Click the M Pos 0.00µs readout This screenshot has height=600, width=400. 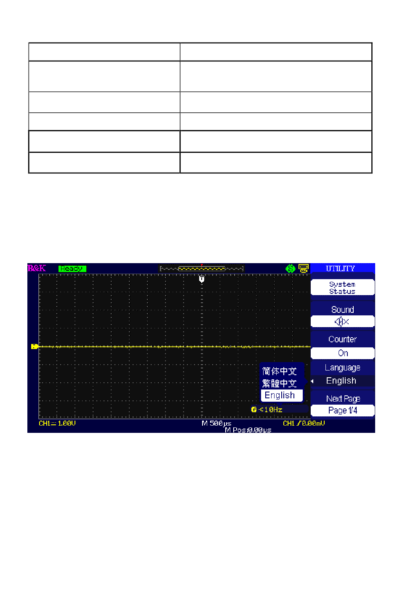(248, 430)
